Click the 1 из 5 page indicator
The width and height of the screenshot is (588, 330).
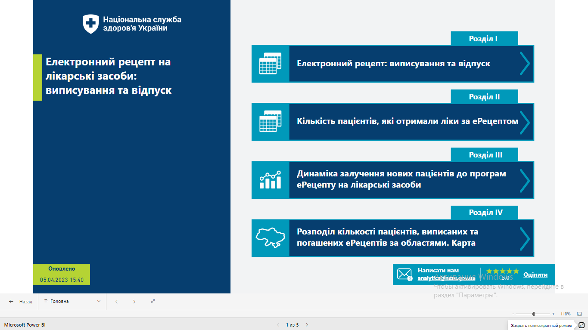coord(292,325)
